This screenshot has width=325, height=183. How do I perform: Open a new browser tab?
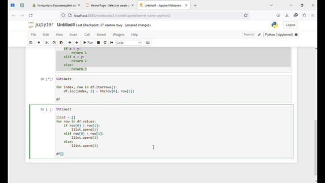pyautogui.click(x=195, y=6)
